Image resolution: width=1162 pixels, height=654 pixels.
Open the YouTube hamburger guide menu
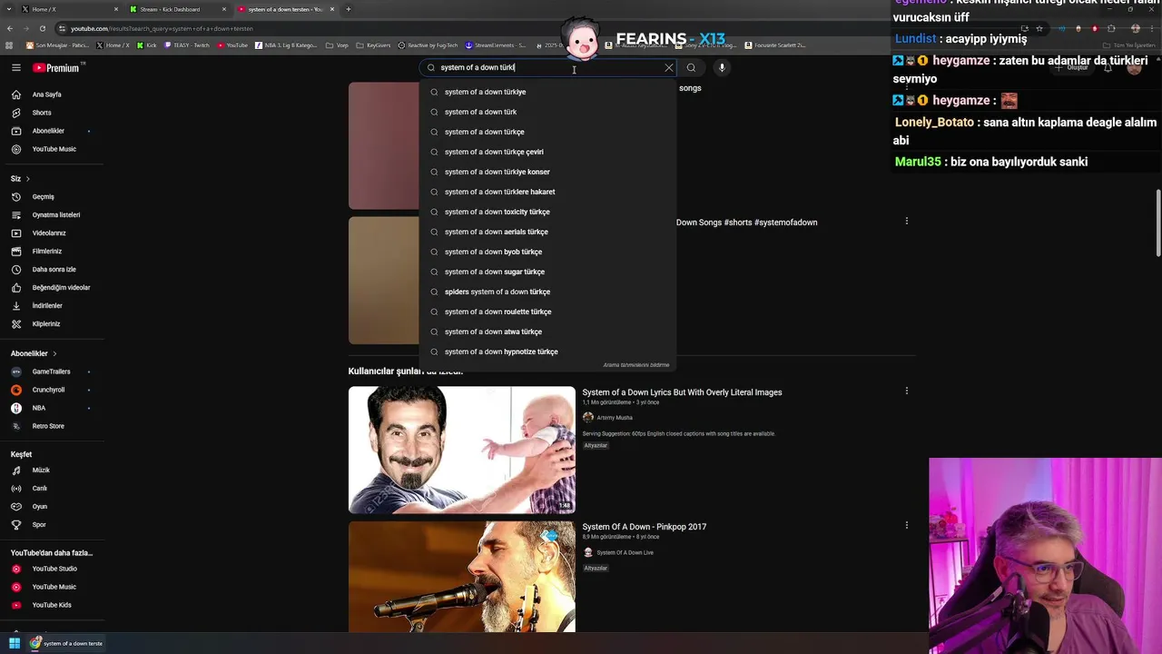(15, 67)
